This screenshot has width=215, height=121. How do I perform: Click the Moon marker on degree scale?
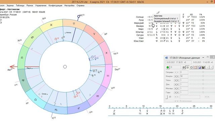click(x=182, y=111)
